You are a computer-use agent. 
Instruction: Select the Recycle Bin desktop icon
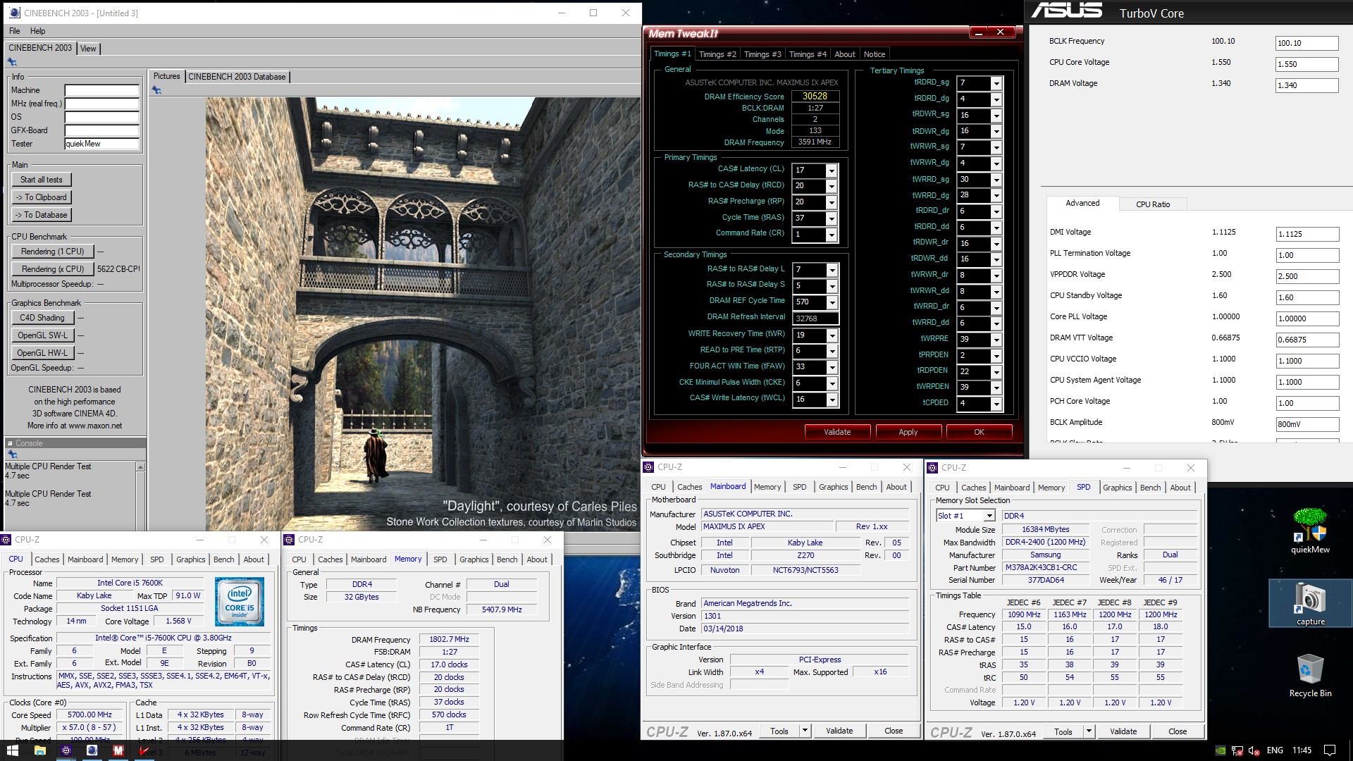click(x=1310, y=676)
